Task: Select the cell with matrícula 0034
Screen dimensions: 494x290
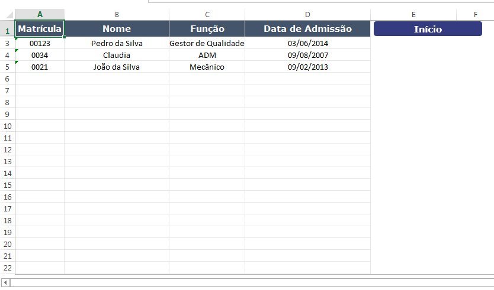Action: pyautogui.click(x=40, y=55)
